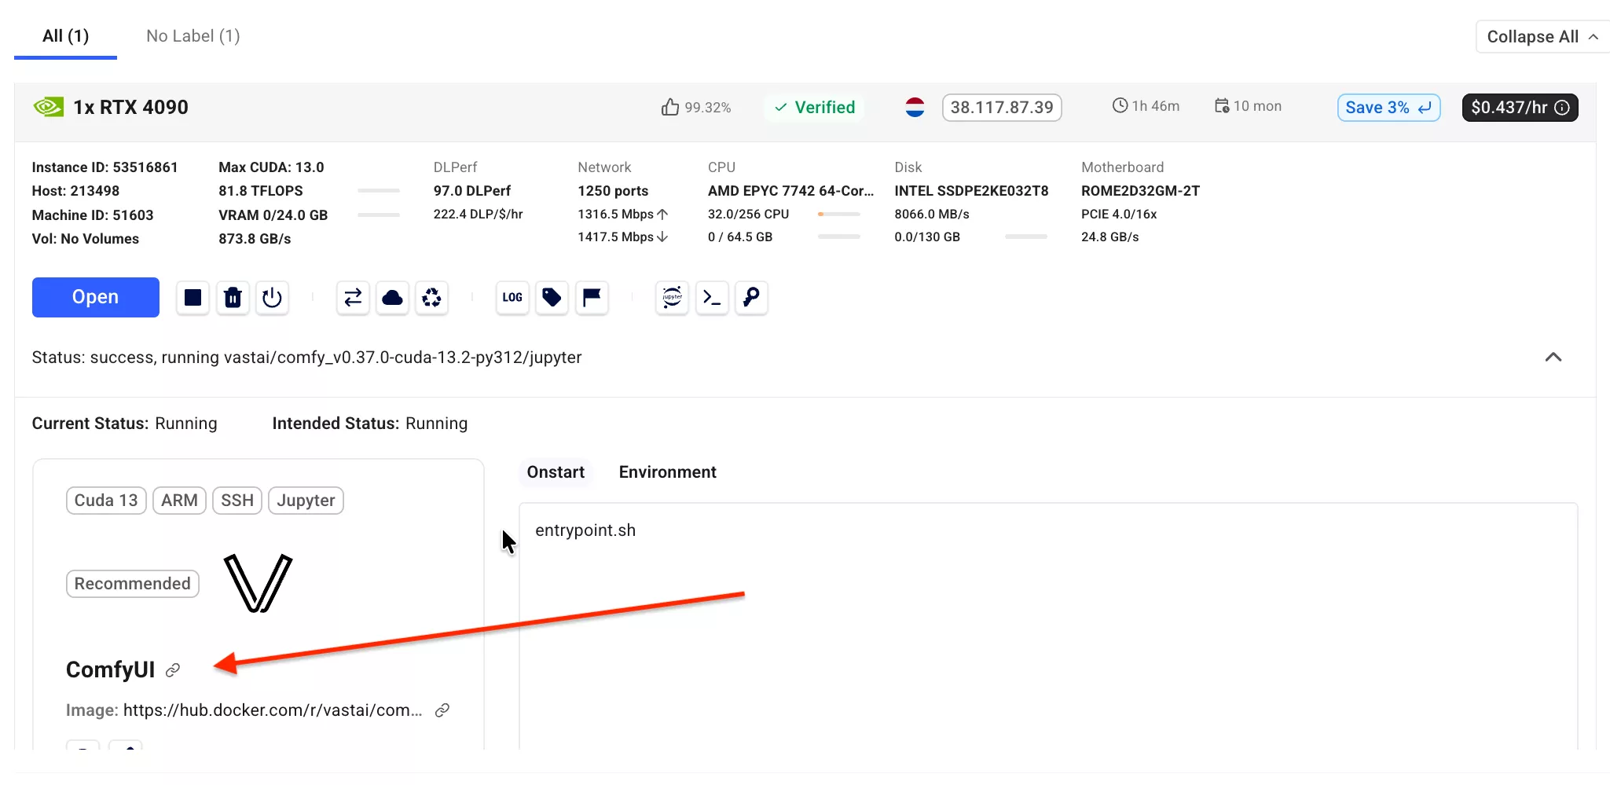Click the CPU usage bar

coord(839,214)
